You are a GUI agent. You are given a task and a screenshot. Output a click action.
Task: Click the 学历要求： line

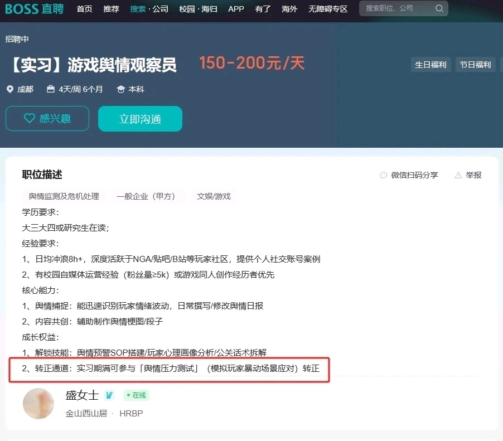pos(40,212)
